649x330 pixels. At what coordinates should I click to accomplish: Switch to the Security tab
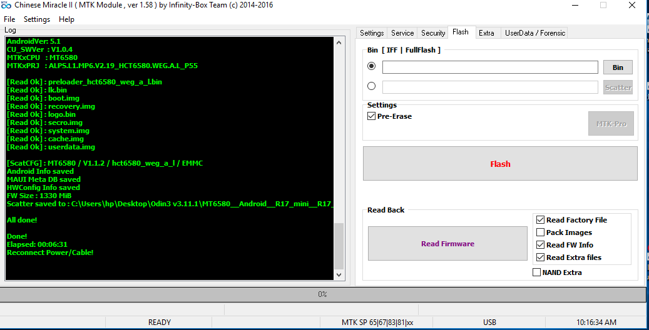click(x=433, y=33)
